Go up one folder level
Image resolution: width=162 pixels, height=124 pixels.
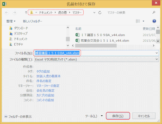26,13
